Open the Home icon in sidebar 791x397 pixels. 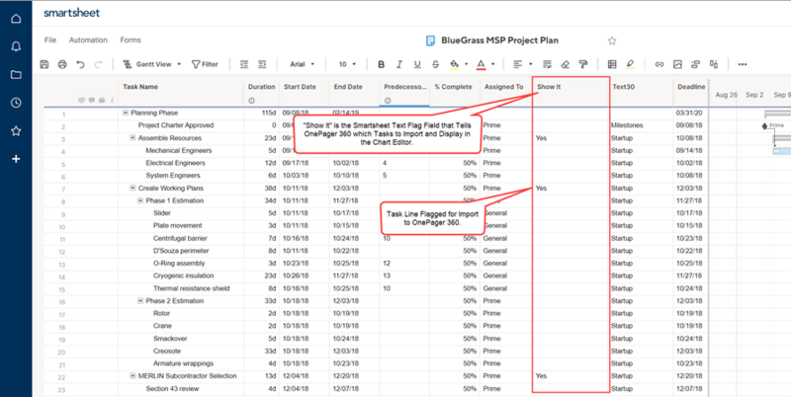coord(16,19)
